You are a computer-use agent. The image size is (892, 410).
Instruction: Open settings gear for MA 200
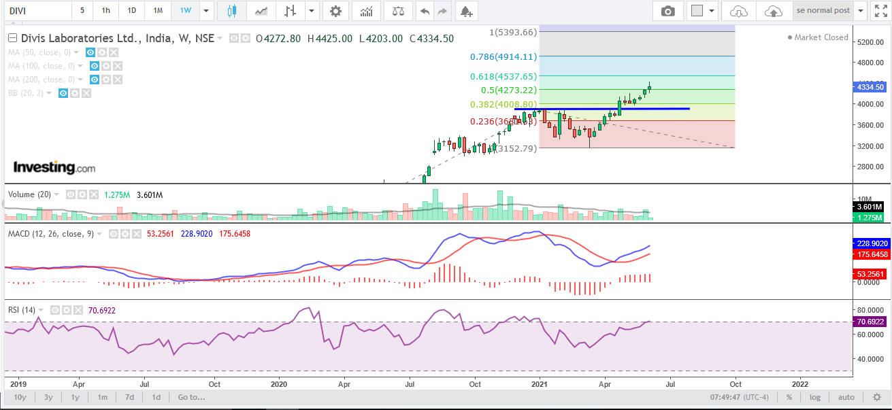click(x=105, y=80)
